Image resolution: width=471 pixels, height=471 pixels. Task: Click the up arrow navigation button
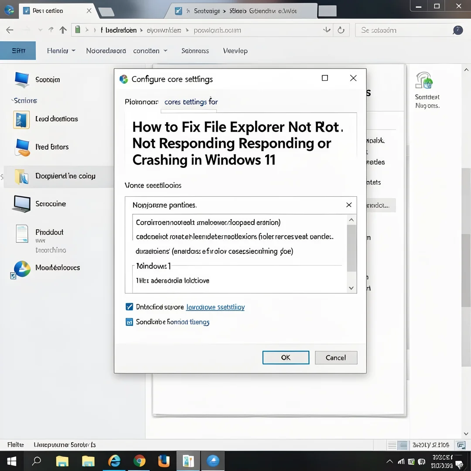coord(63,30)
